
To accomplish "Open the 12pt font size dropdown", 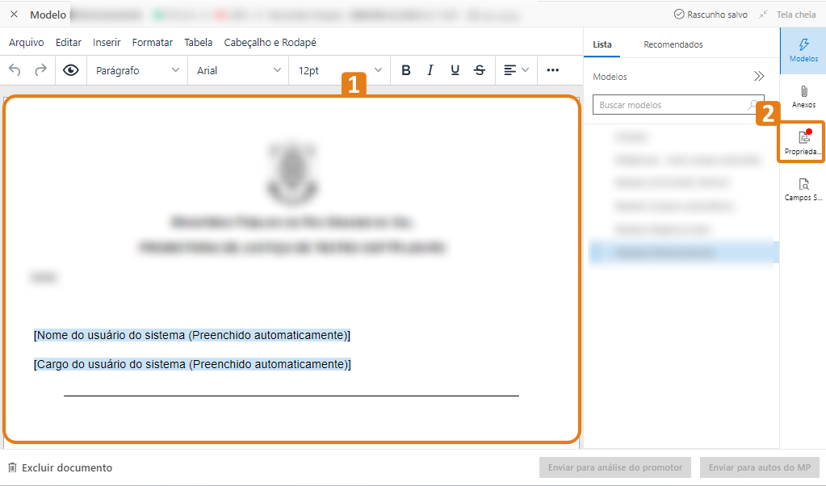I will point(339,70).
